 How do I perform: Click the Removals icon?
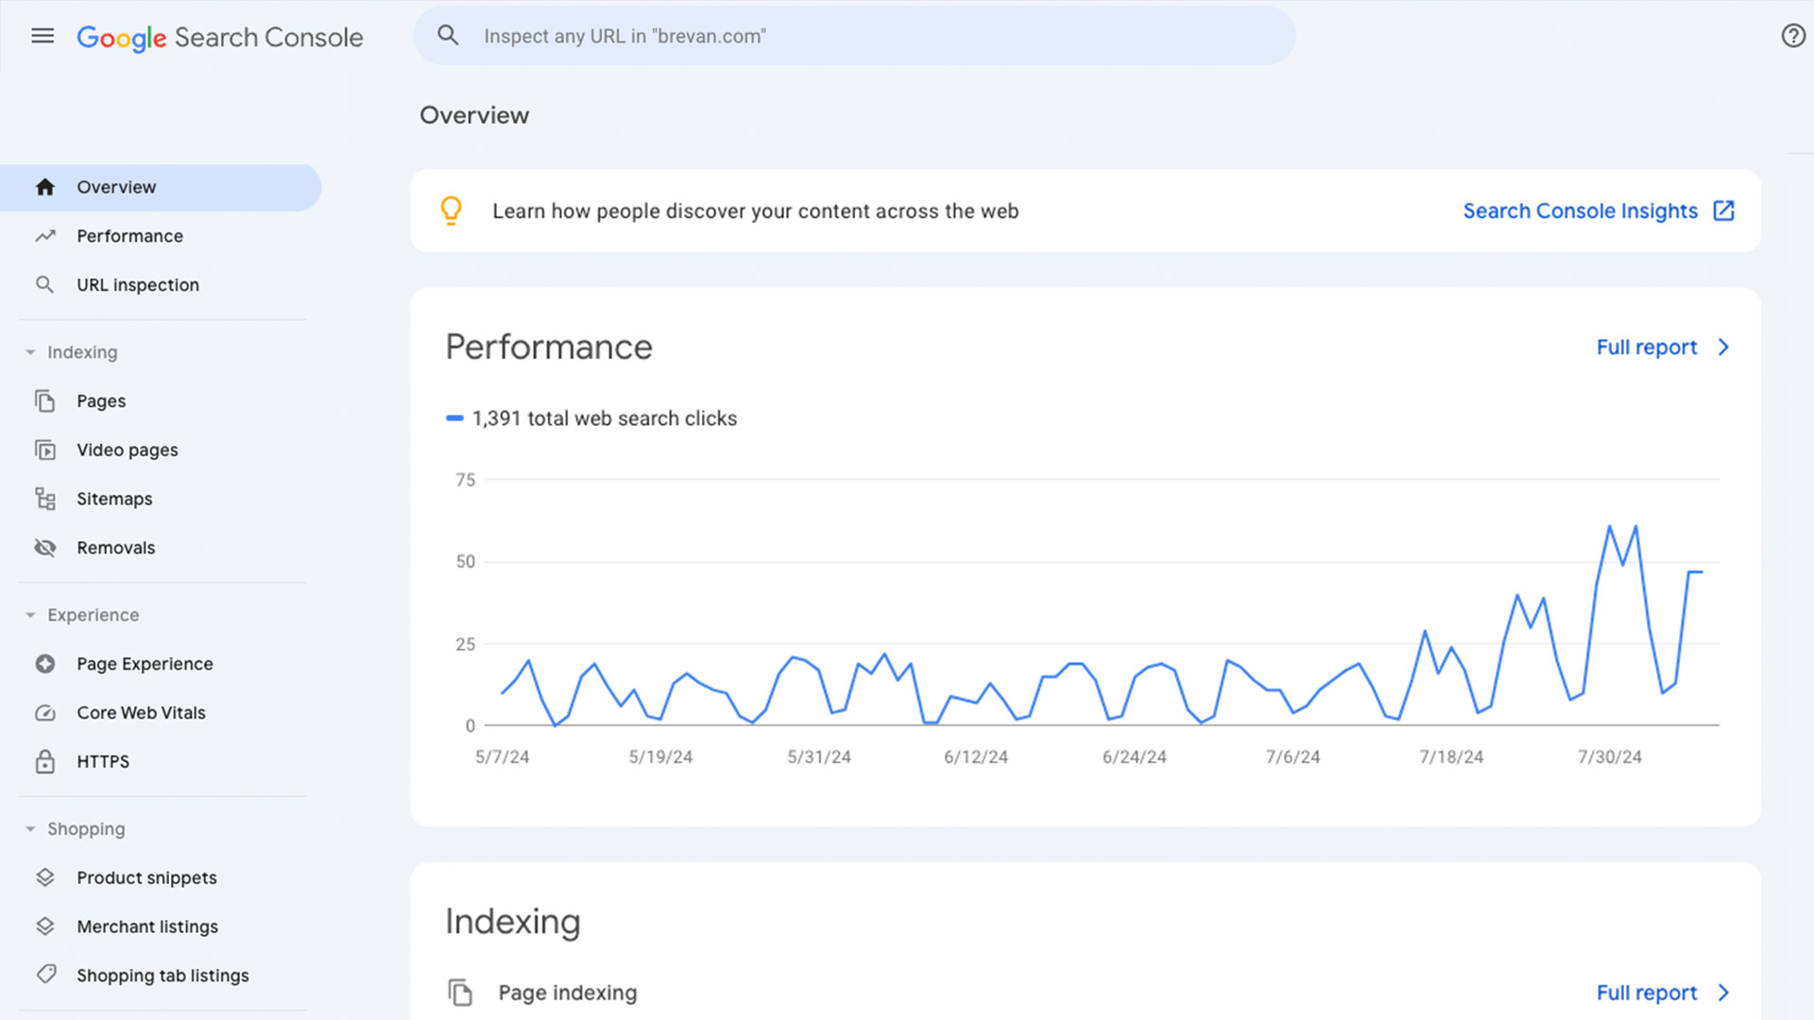coord(44,547)
